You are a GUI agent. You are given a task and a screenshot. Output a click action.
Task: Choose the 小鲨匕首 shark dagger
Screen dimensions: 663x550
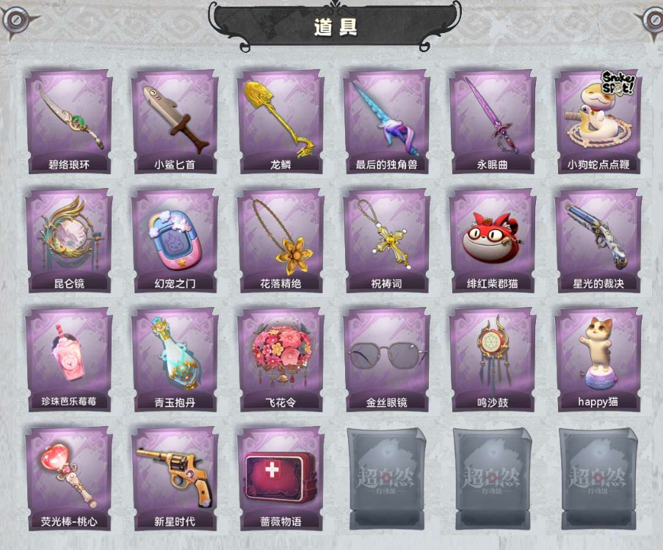175,121
